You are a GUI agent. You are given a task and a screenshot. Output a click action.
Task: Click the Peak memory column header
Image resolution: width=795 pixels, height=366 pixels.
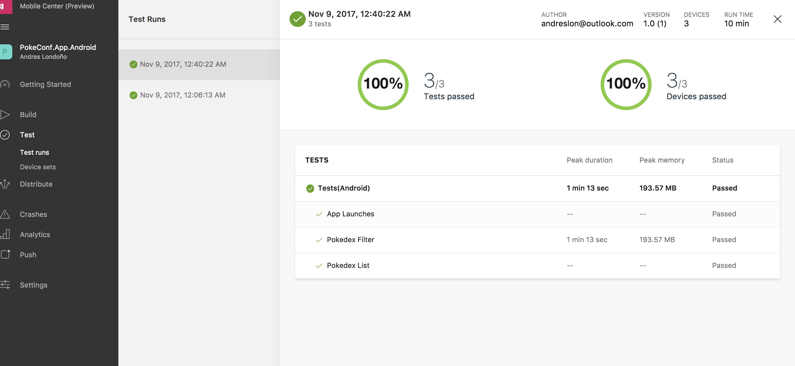[662, 160]
